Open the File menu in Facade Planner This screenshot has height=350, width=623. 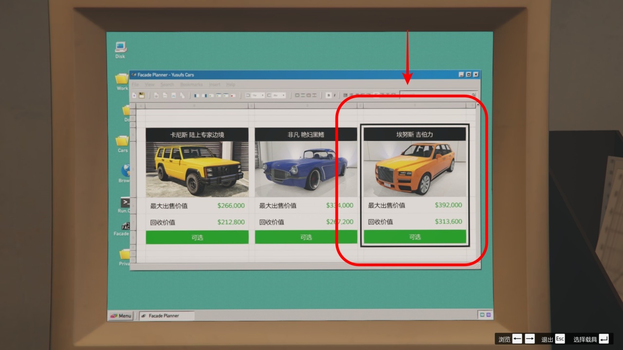coord(135,85)
